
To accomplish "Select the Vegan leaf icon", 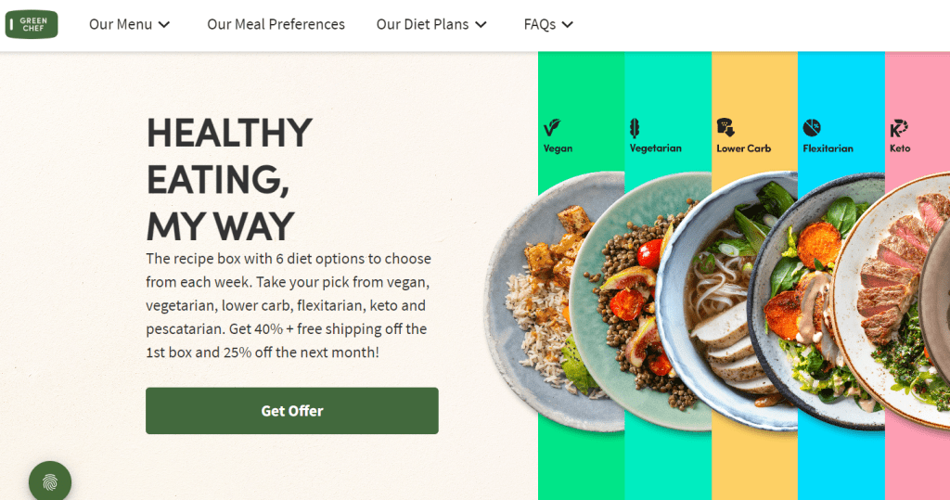I will pos(552,128).
